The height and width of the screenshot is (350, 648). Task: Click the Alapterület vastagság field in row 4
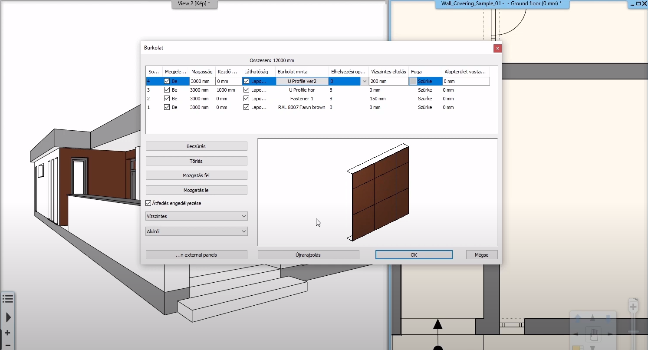[x=466, y=81]
